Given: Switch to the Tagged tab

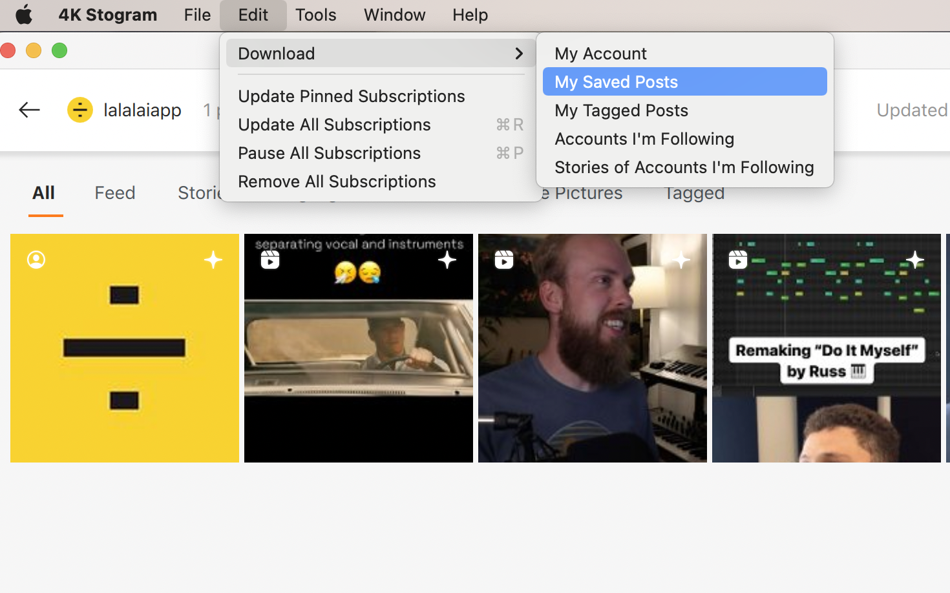Looking at the screenshot, I should click(695, 194).
